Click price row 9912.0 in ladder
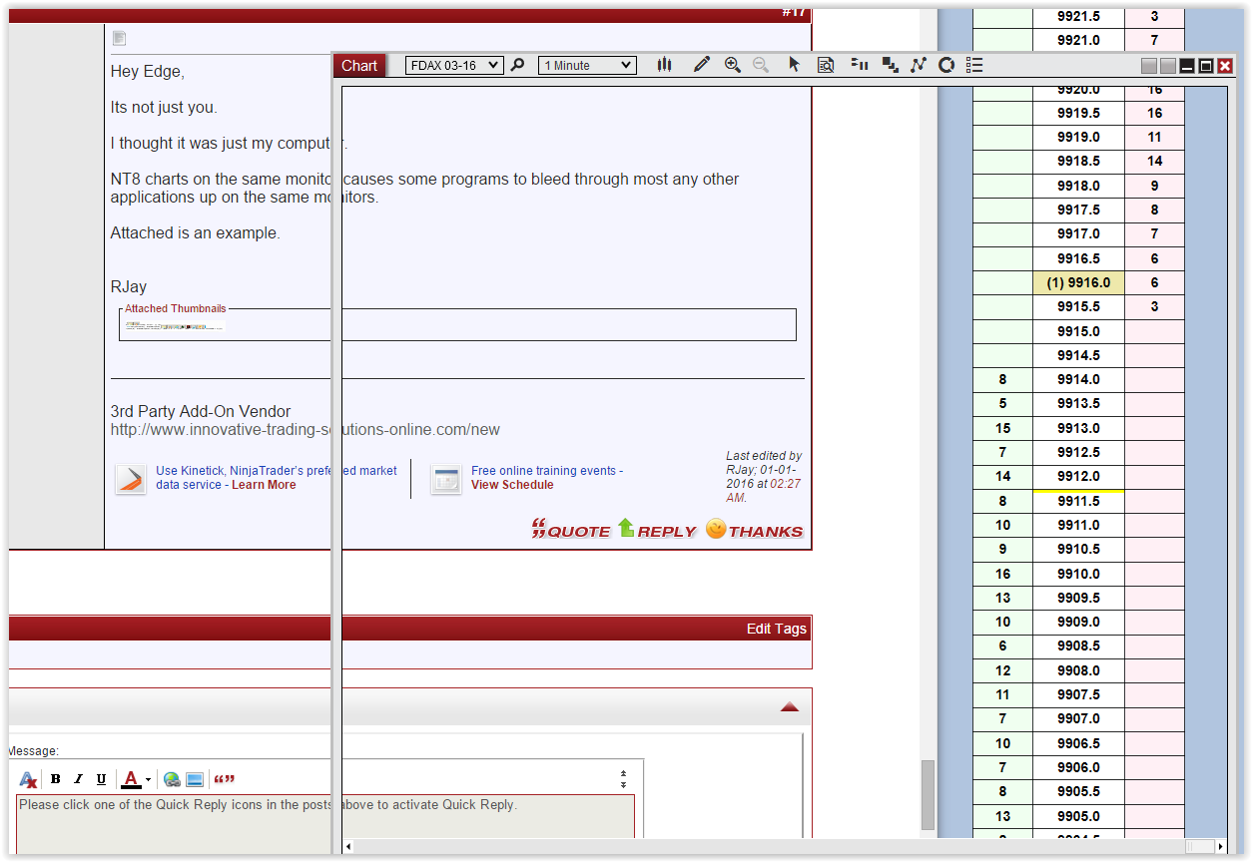Viewport: 1252px width, 862px height. click(x=1078, y=476)
